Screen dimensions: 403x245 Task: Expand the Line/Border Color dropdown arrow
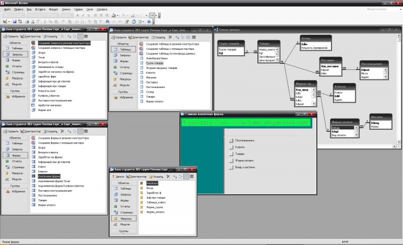coord(137,16)
